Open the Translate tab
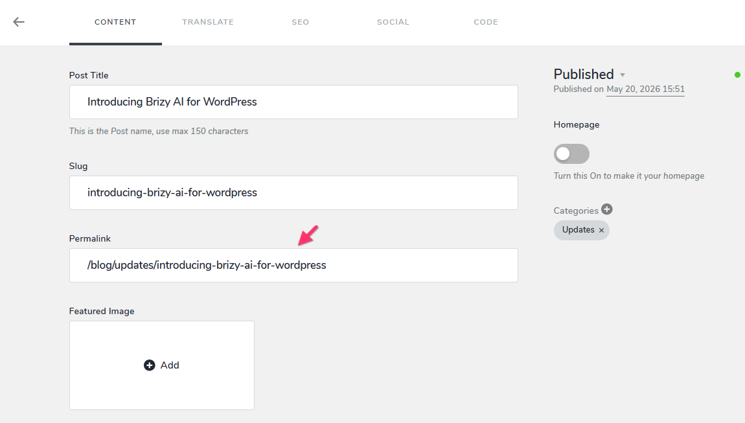This screenshot has width=745, height=423. [x=208, y=22]
